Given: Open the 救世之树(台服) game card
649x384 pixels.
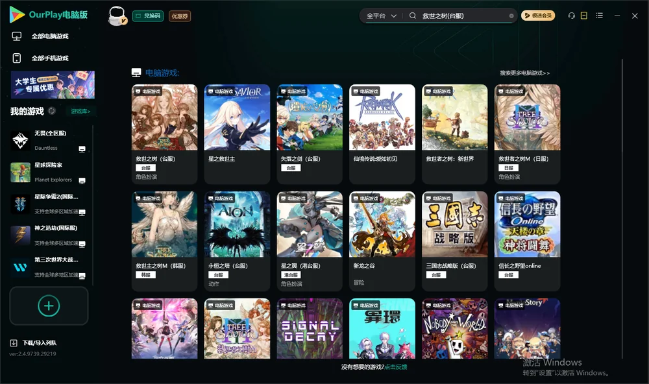Looking at the screenshot, I should pyautogui.click(x=164, y=134).
